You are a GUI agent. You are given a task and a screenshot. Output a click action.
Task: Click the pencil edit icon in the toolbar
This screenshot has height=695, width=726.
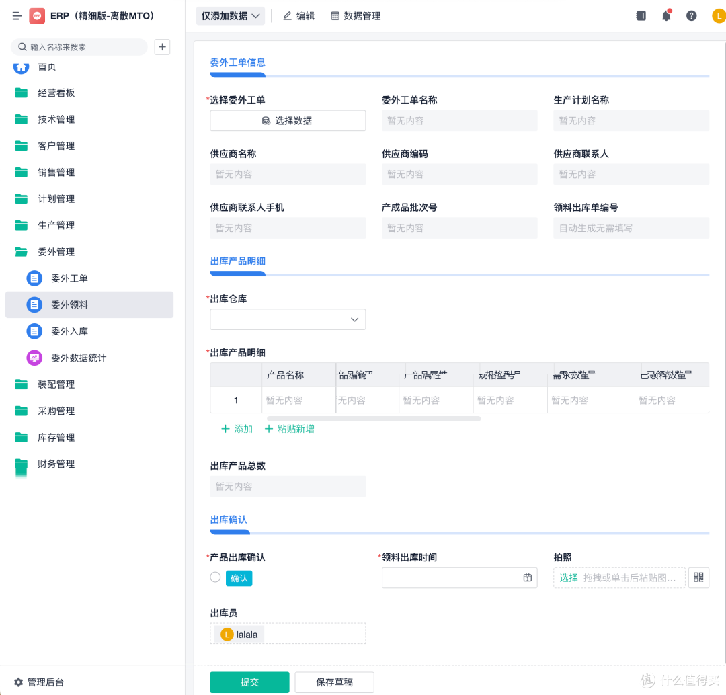coord(288,16)
